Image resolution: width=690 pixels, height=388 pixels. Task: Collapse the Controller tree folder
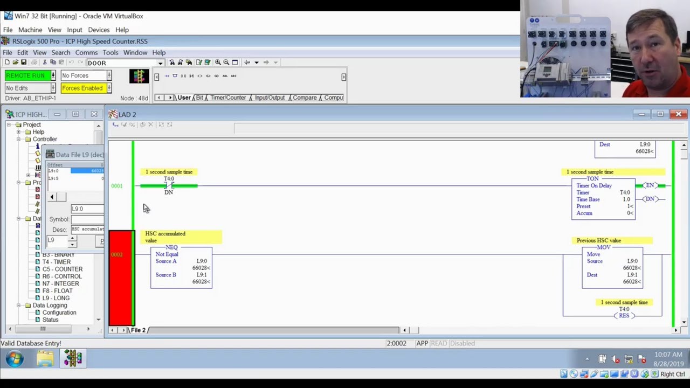19,139
